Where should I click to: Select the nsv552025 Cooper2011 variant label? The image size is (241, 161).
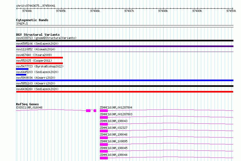point(34,61)
